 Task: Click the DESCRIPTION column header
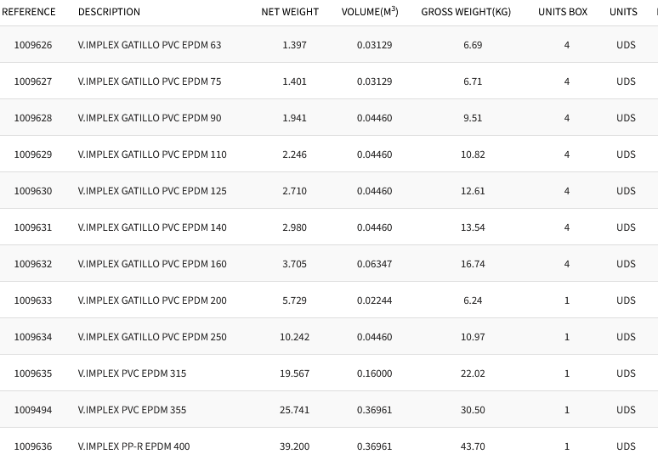click(x=109, y=12)
